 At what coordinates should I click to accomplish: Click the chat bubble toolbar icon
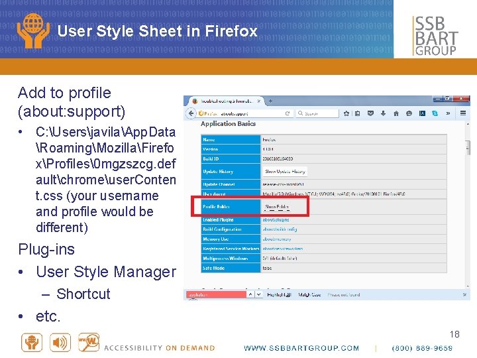(x=409, y=113)
